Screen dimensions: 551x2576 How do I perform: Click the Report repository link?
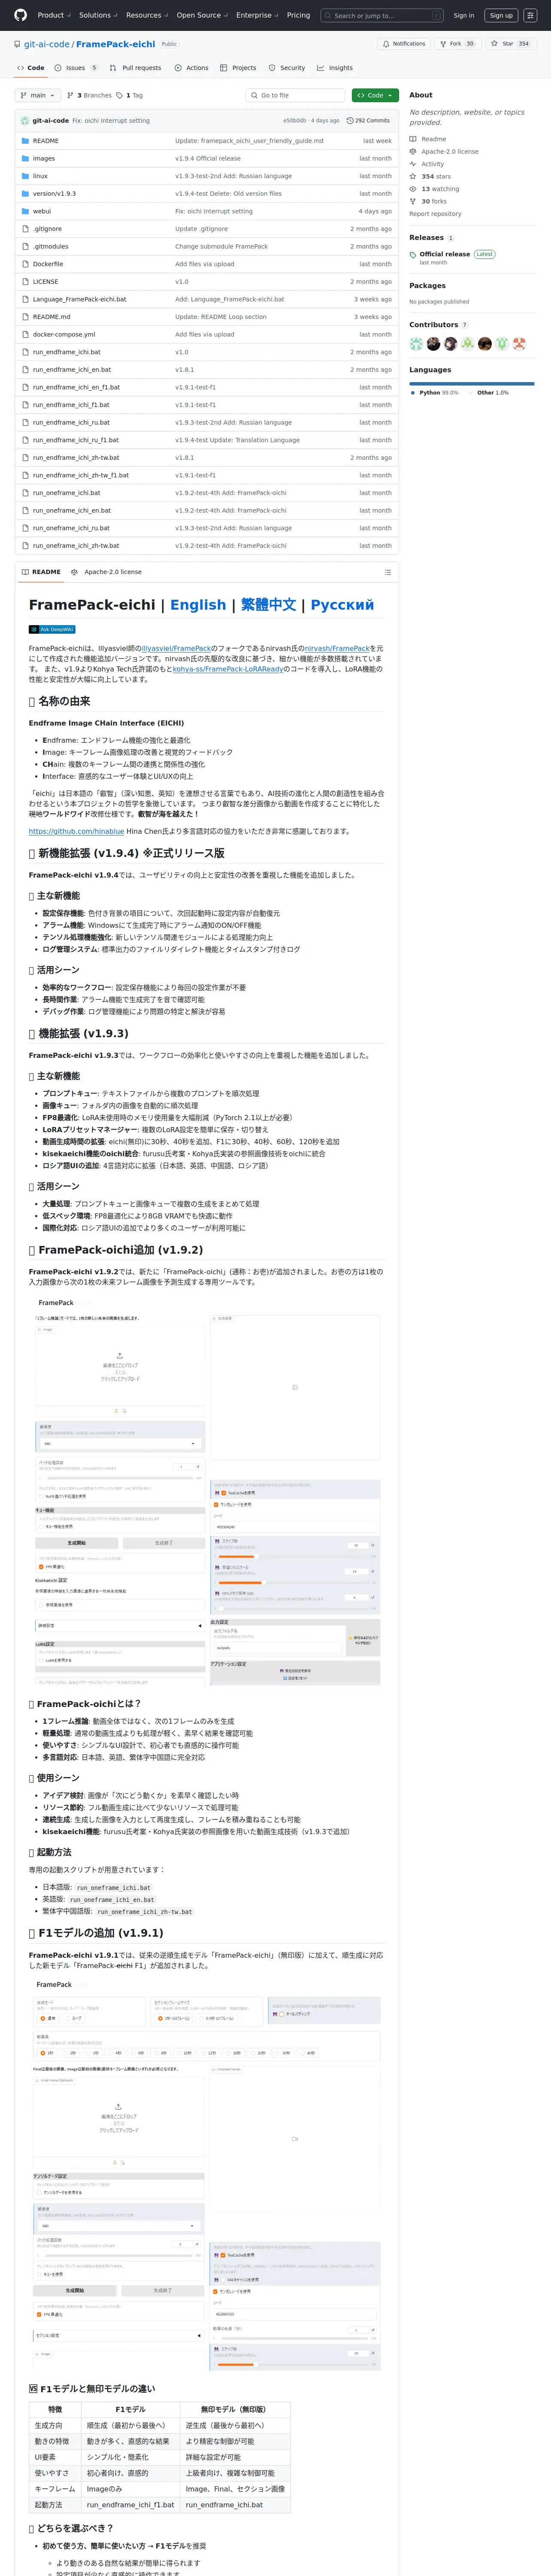[435, 214]
